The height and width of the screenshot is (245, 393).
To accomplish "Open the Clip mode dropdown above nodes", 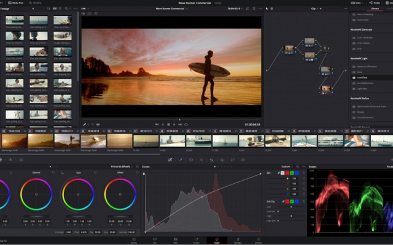I will point(314,9).
